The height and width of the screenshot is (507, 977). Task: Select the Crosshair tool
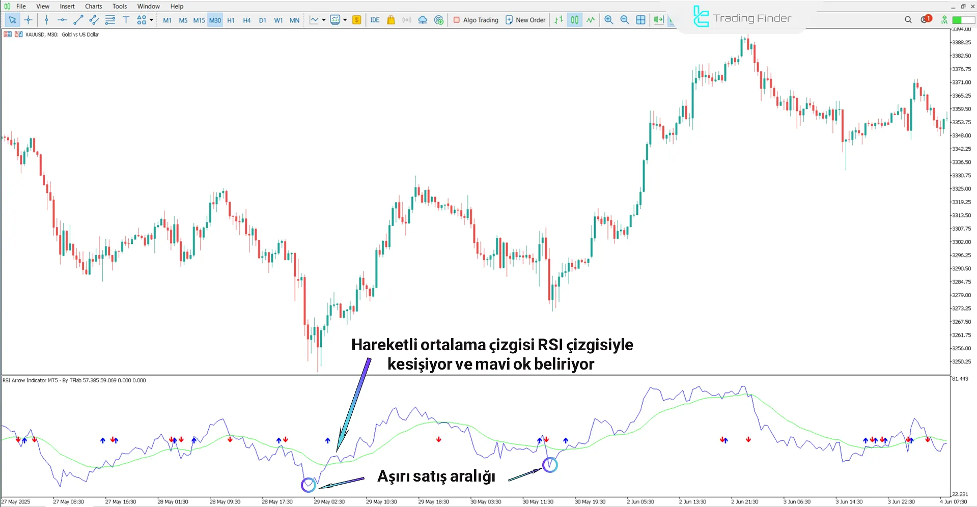pos(28,20)
